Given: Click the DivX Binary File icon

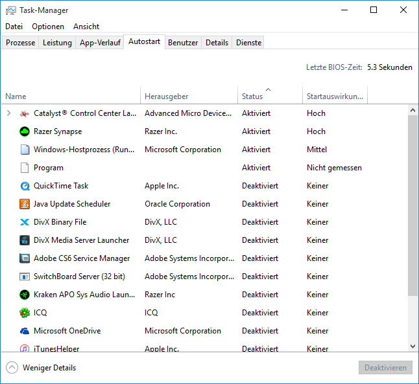Looking at the screenshot, I should pos(25,222).
